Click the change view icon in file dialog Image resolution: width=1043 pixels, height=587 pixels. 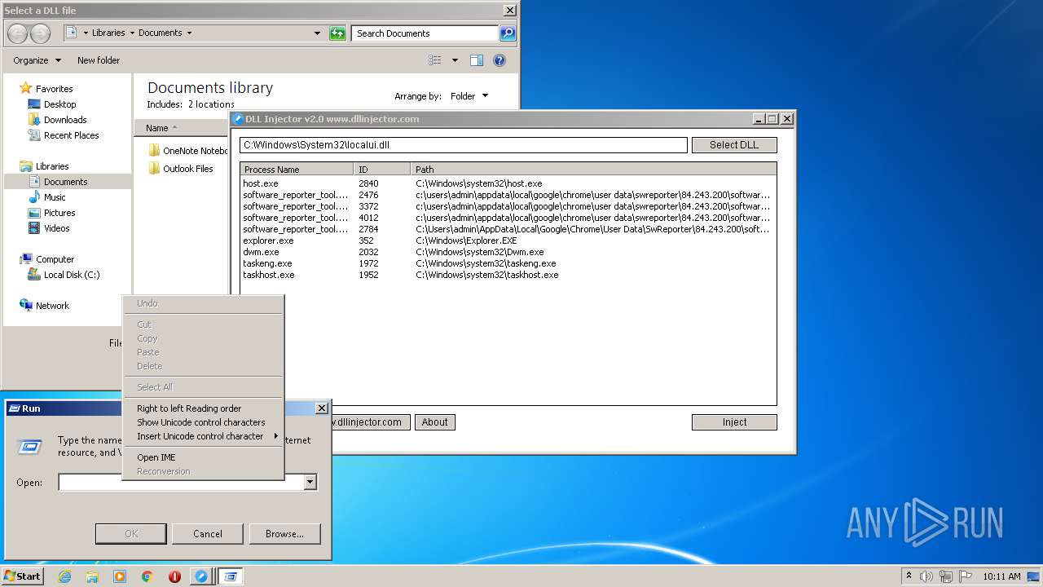click(435, 60)
